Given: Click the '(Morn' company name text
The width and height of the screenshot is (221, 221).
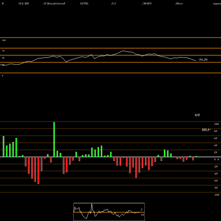Looking at the screenshot, I should [179, 4].
